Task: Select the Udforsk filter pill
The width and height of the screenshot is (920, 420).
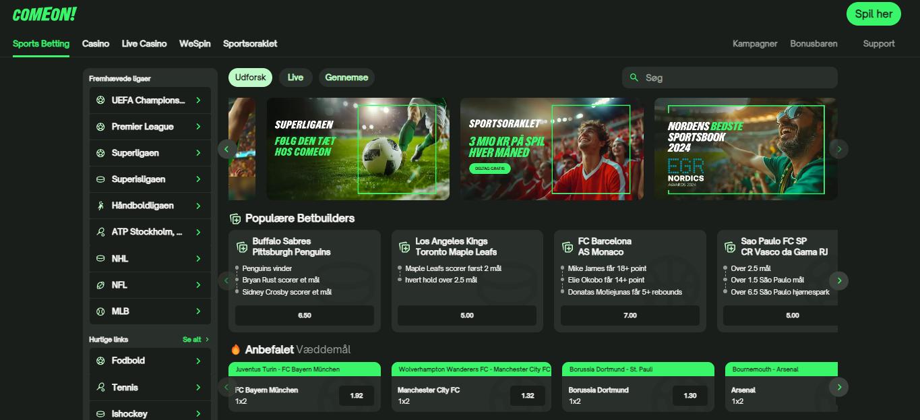Action: tap(251, 78)
